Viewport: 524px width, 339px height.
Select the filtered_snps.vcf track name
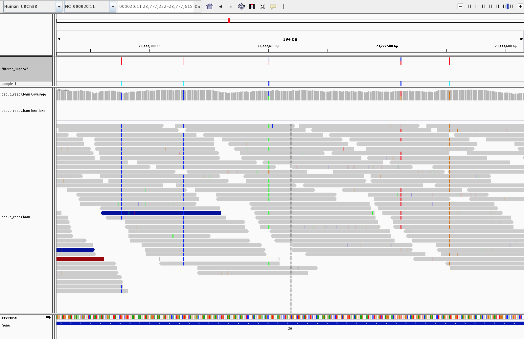pyautogui.click(x=15, y=69)
